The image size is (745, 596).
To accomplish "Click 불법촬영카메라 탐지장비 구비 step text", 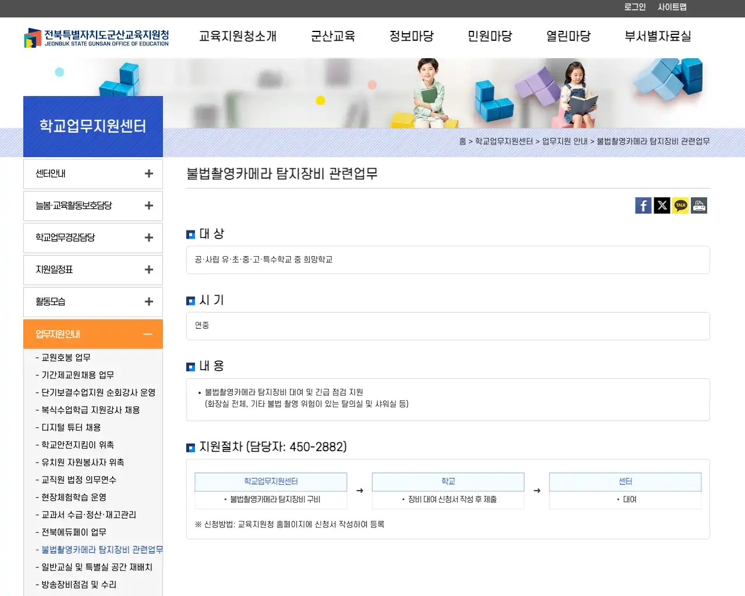I will 275,499.
